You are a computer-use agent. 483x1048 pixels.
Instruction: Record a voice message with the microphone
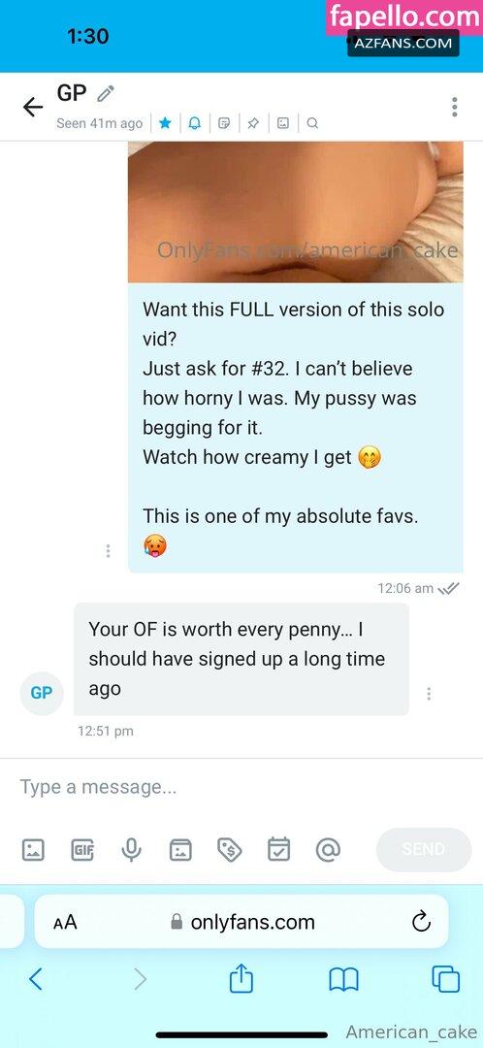pyautogui.click(x=131, y=849)
